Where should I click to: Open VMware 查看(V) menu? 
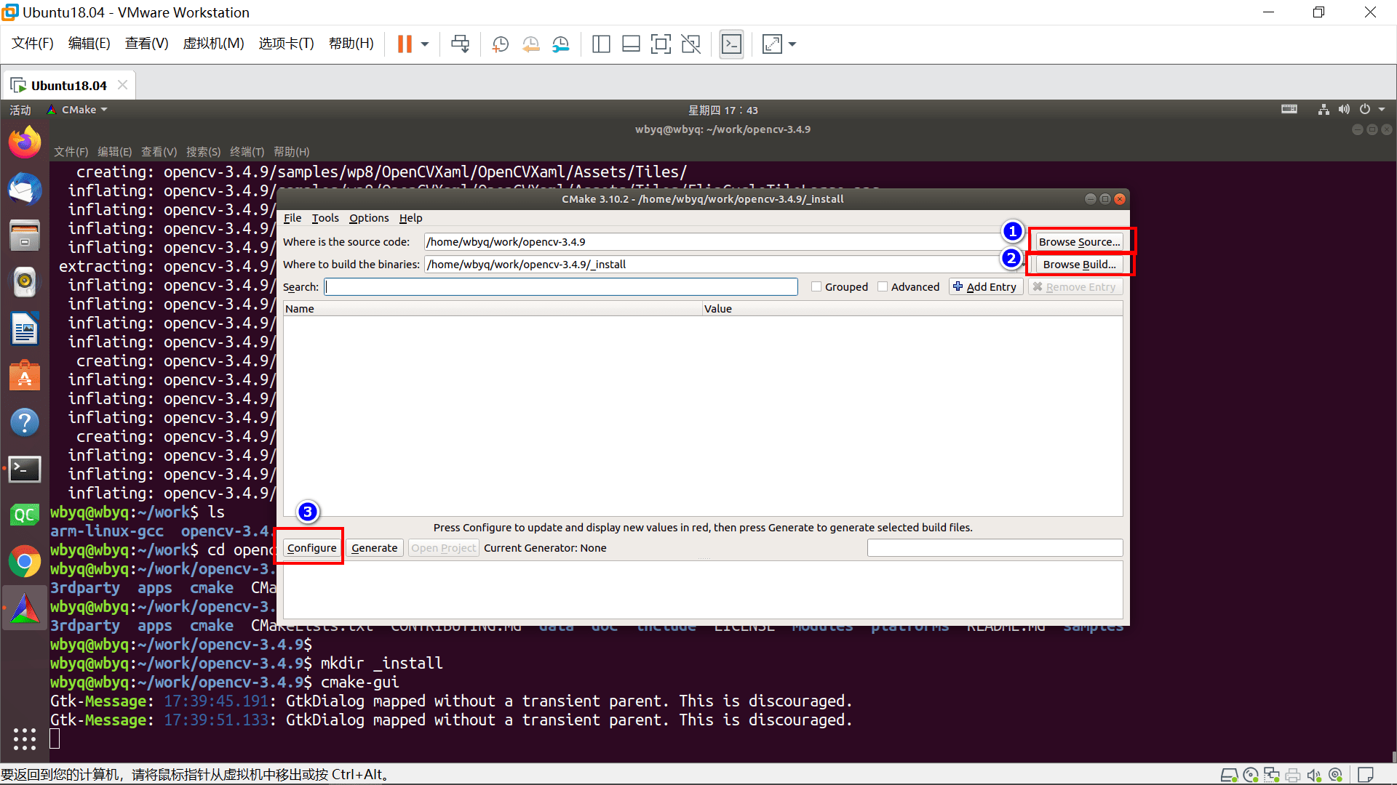[146, 44]
